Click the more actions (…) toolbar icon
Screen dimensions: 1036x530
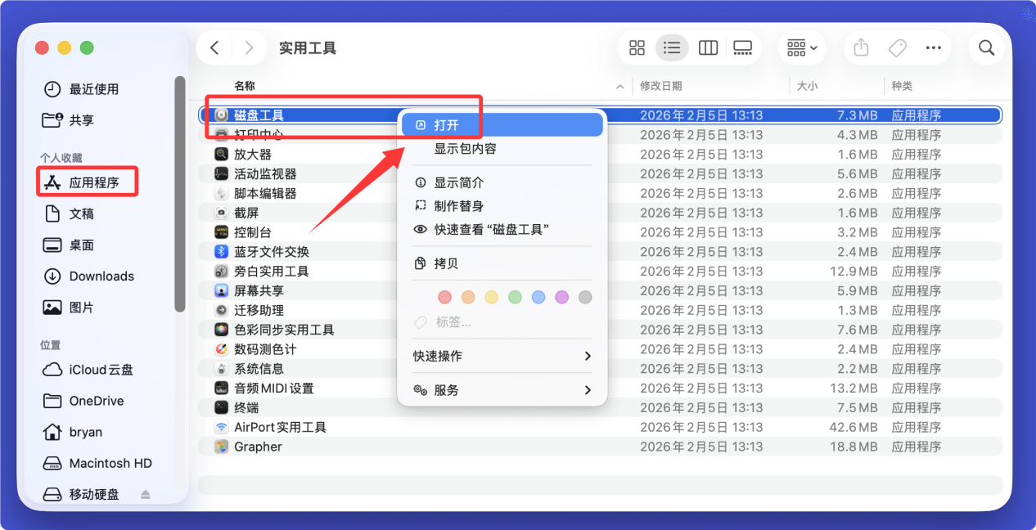coord(933,47)
